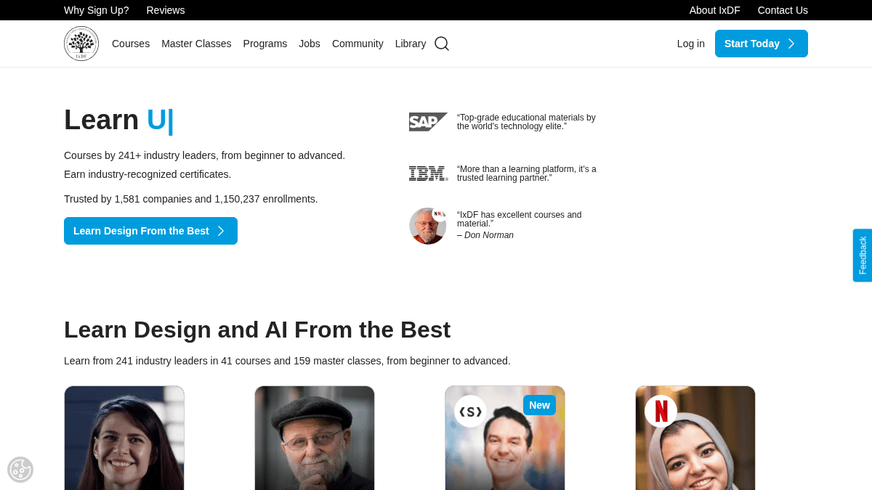The image size is (872, 490).
Task: Click 'Learn Design and AI From the Best' heading
Action: tap(257, 330)
